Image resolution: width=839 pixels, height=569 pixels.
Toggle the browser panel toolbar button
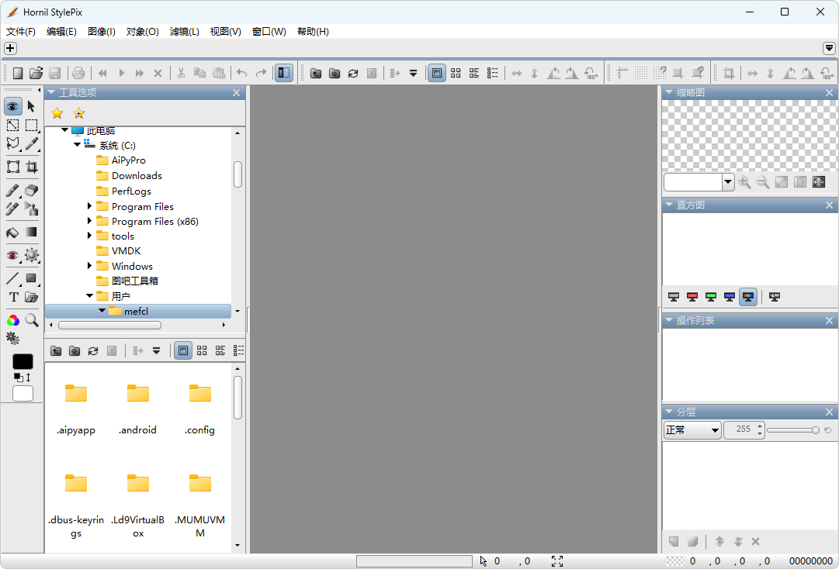[284, 73]
